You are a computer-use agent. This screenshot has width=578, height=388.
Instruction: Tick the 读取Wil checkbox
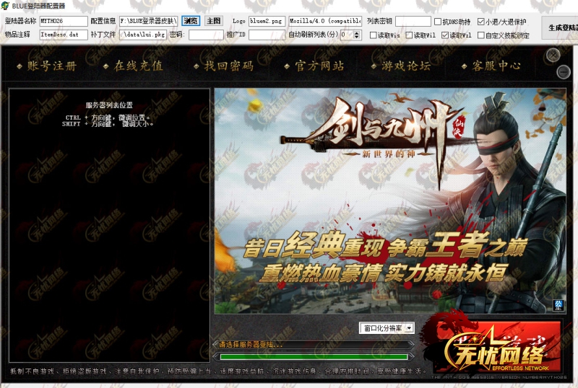point(409,35)
